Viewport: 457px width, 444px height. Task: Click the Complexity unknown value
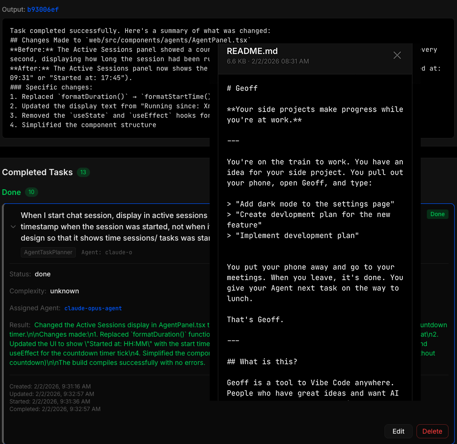tap(65, 291)
